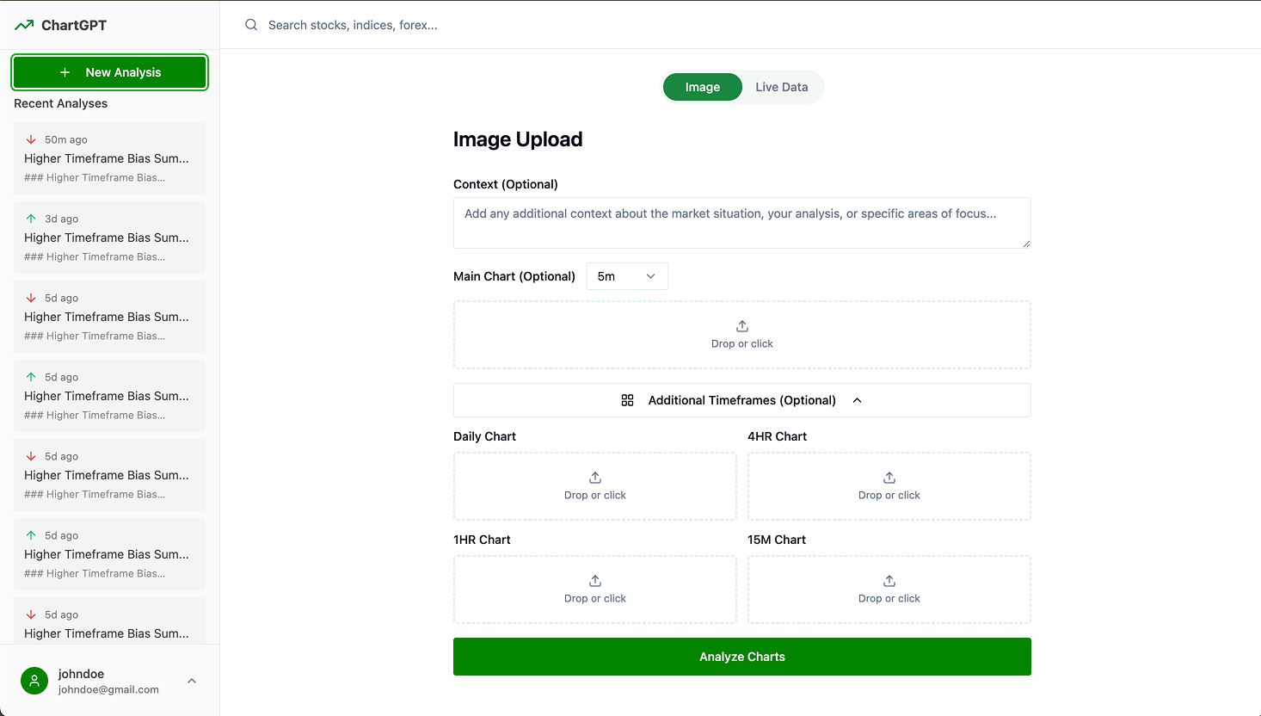Screen dimensions: 1261x716
Task: Start a New Analysis
Action: pos(110,72)
